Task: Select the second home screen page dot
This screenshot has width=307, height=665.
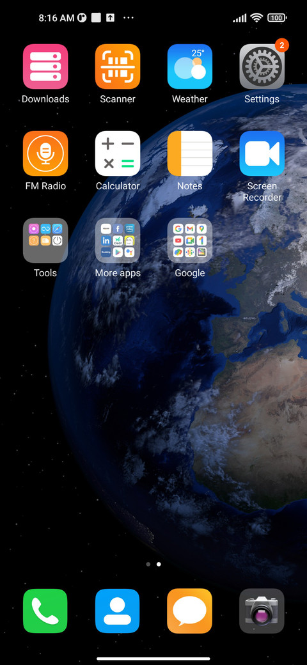Action: coord(159,565)
